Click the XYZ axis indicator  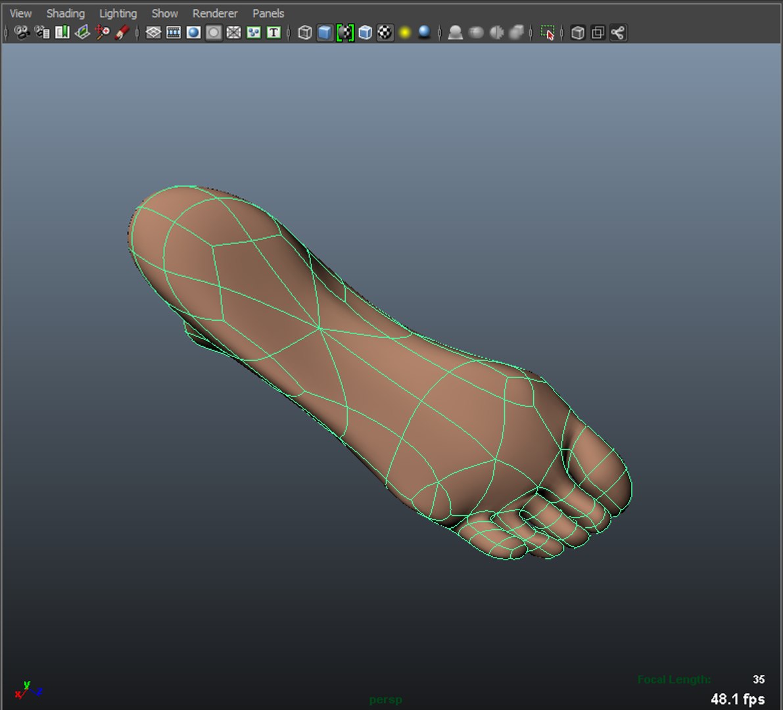click(x=28, y=690)
